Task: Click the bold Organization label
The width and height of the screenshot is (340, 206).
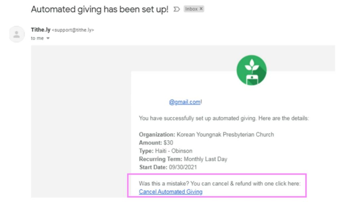Action: point(157,135)
